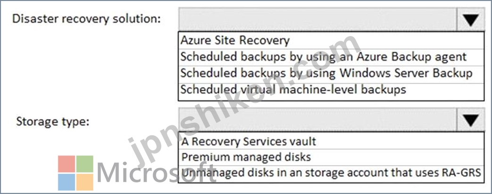Click the Microsoft four-square logo
The width and height of the screenshot is (492, 194).
pyautogui.click(x=75, y=173)
